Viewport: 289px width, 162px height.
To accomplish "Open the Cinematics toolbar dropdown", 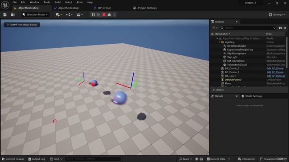I will point(80,15).
